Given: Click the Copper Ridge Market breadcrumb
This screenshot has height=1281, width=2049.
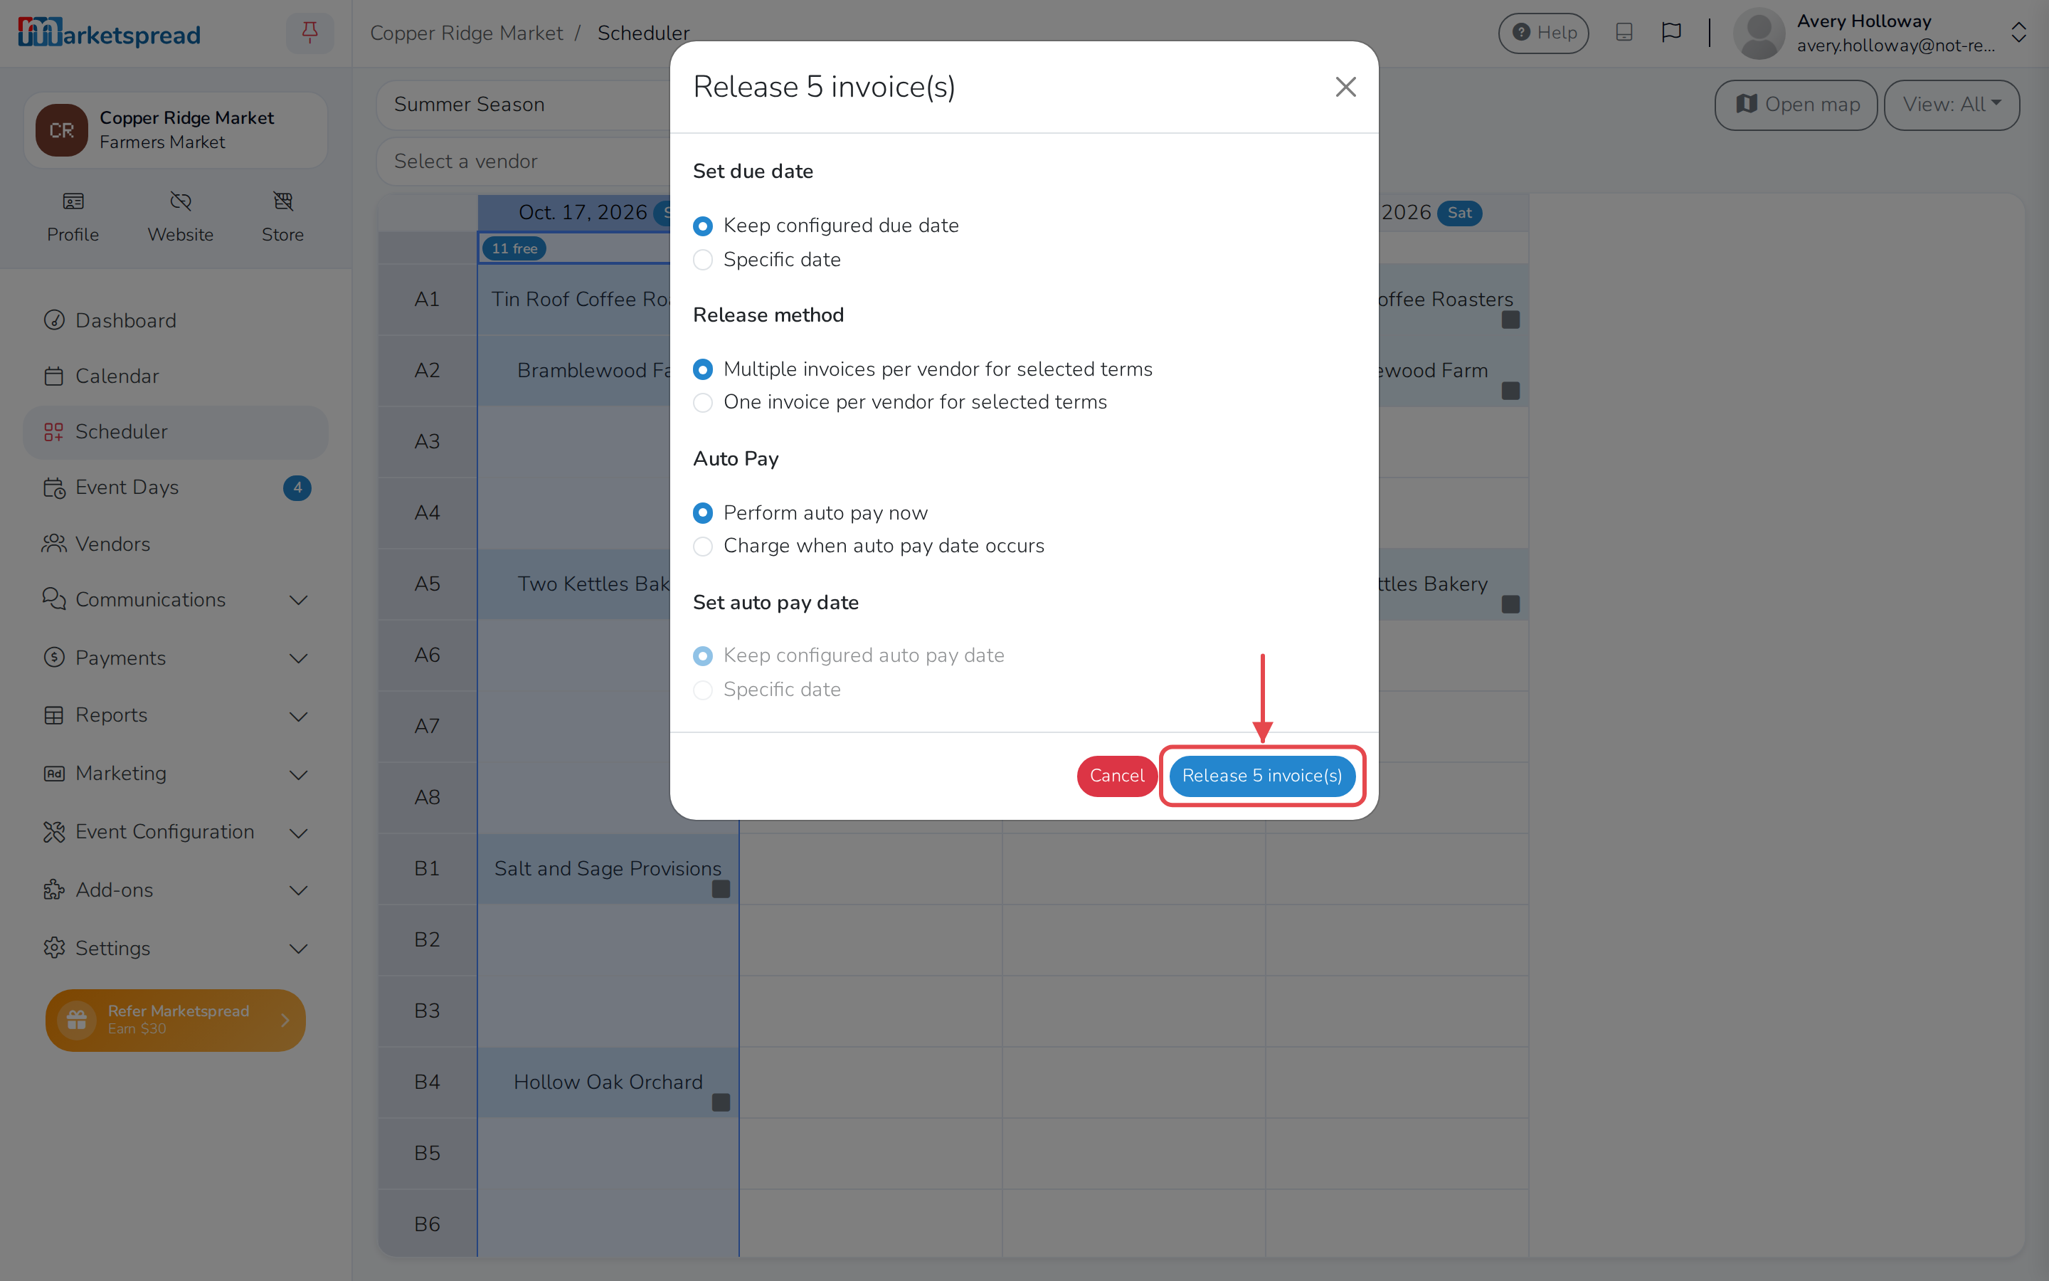Looking at the screenshot, I should pyautogui.click(x=467, y=32).
